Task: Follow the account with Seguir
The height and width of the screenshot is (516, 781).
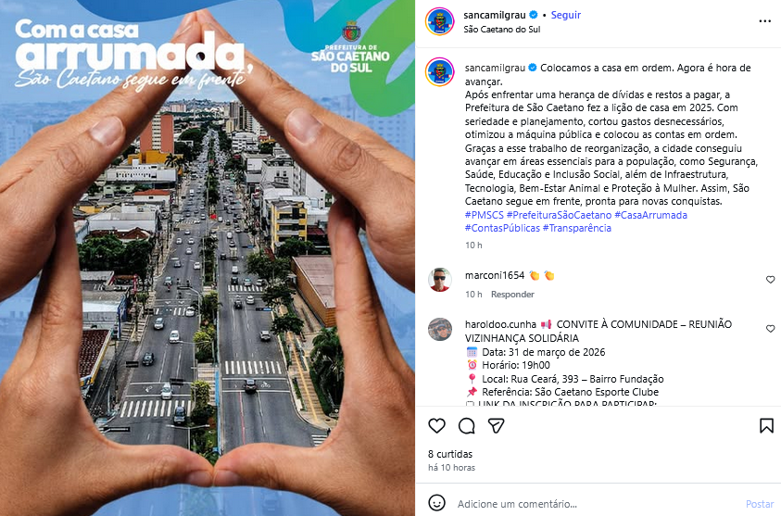Action: pos(566,15)
